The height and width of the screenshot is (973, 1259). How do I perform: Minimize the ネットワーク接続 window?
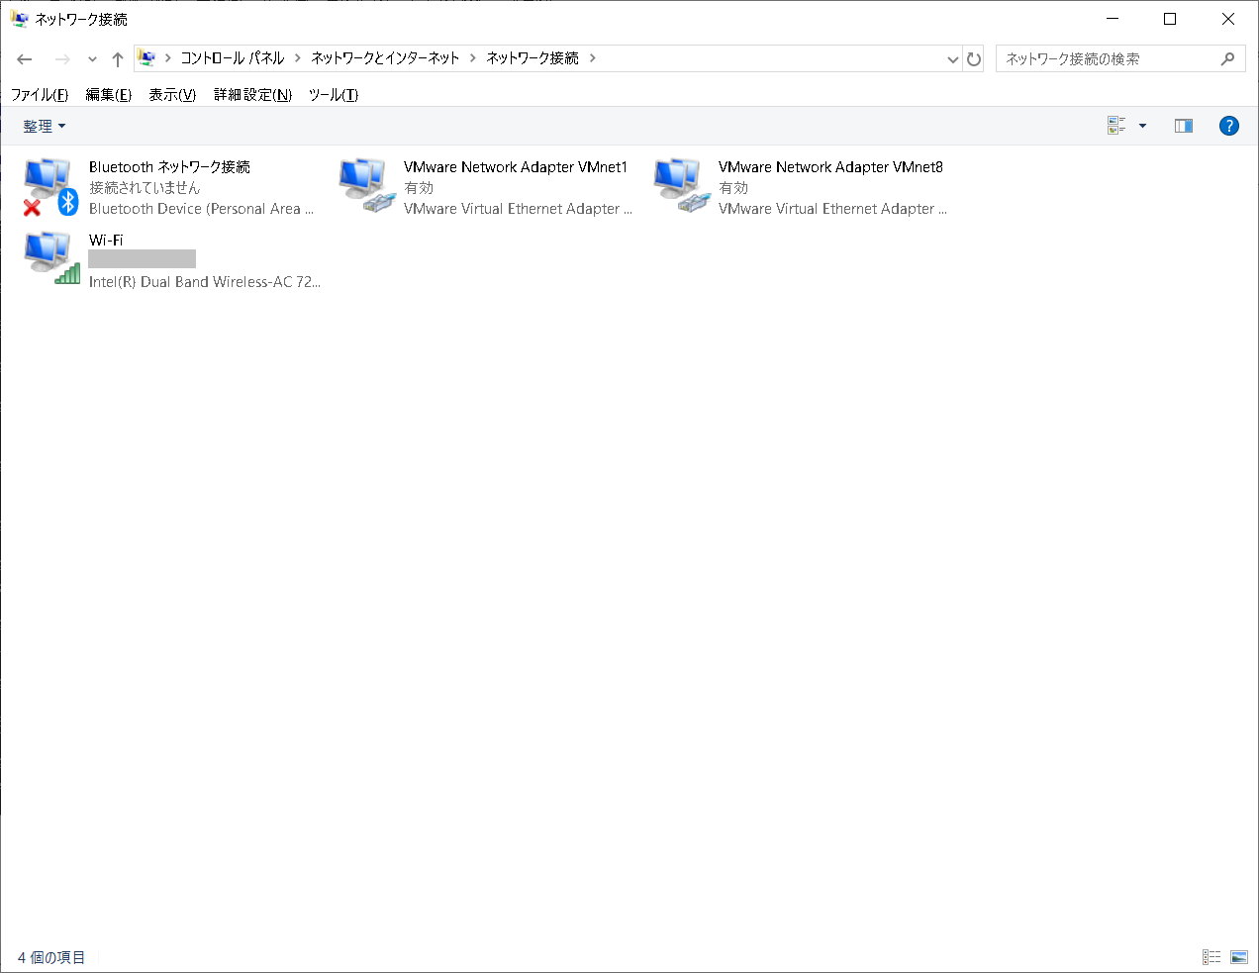click(1113, 19)
